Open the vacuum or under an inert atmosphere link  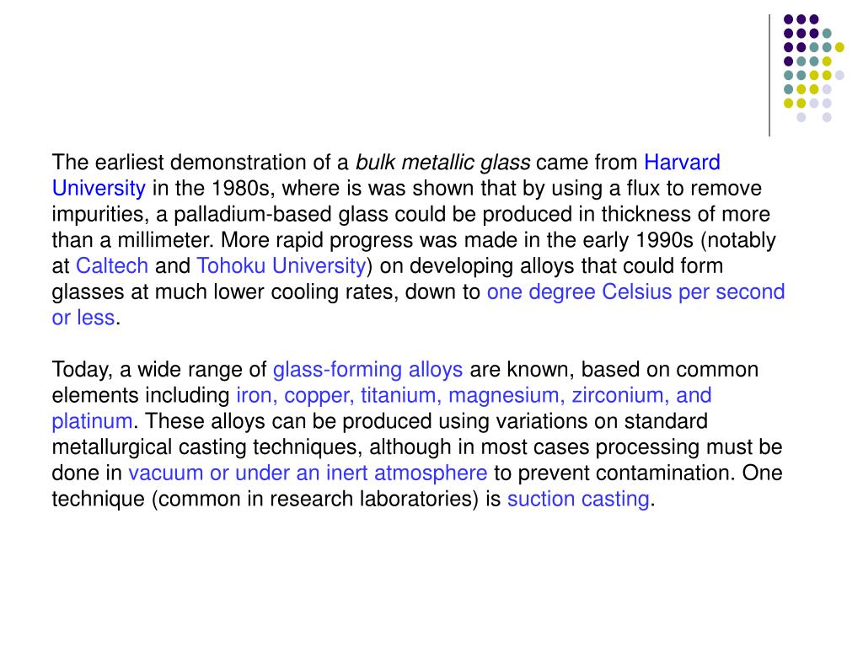[308, 473]
